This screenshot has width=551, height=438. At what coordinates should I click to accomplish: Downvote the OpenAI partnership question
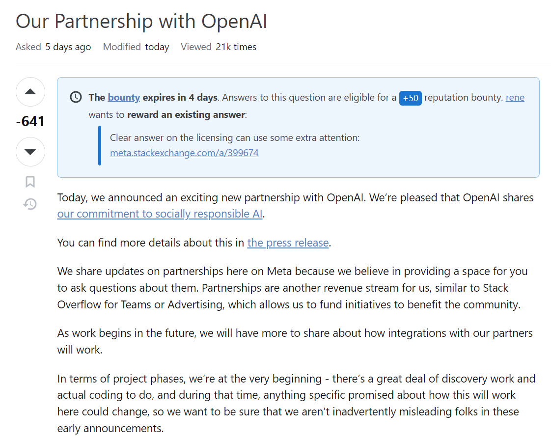(30, 152)
